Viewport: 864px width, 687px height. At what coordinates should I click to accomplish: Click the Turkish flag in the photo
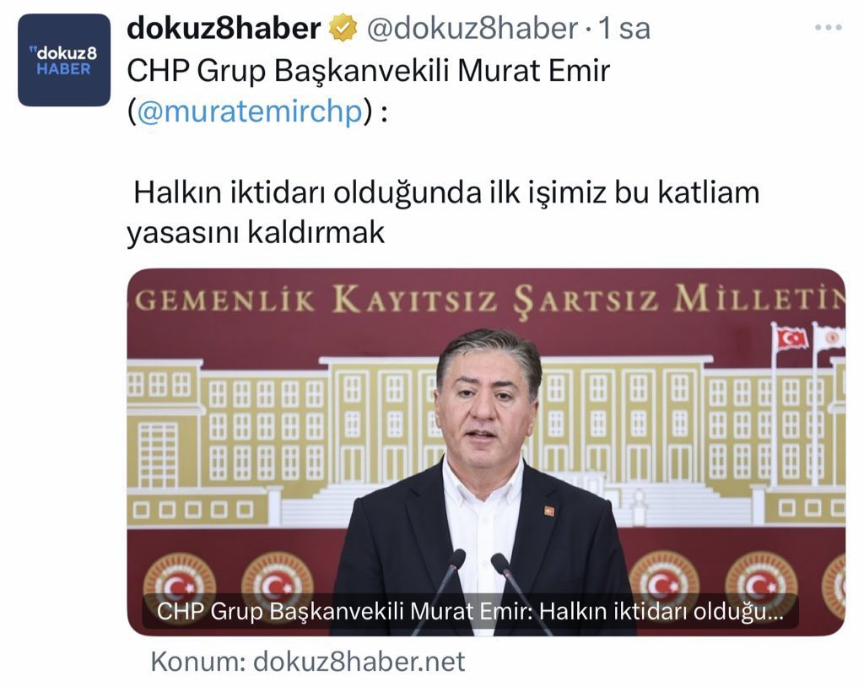pyautogui.click(x=791, y=338)
